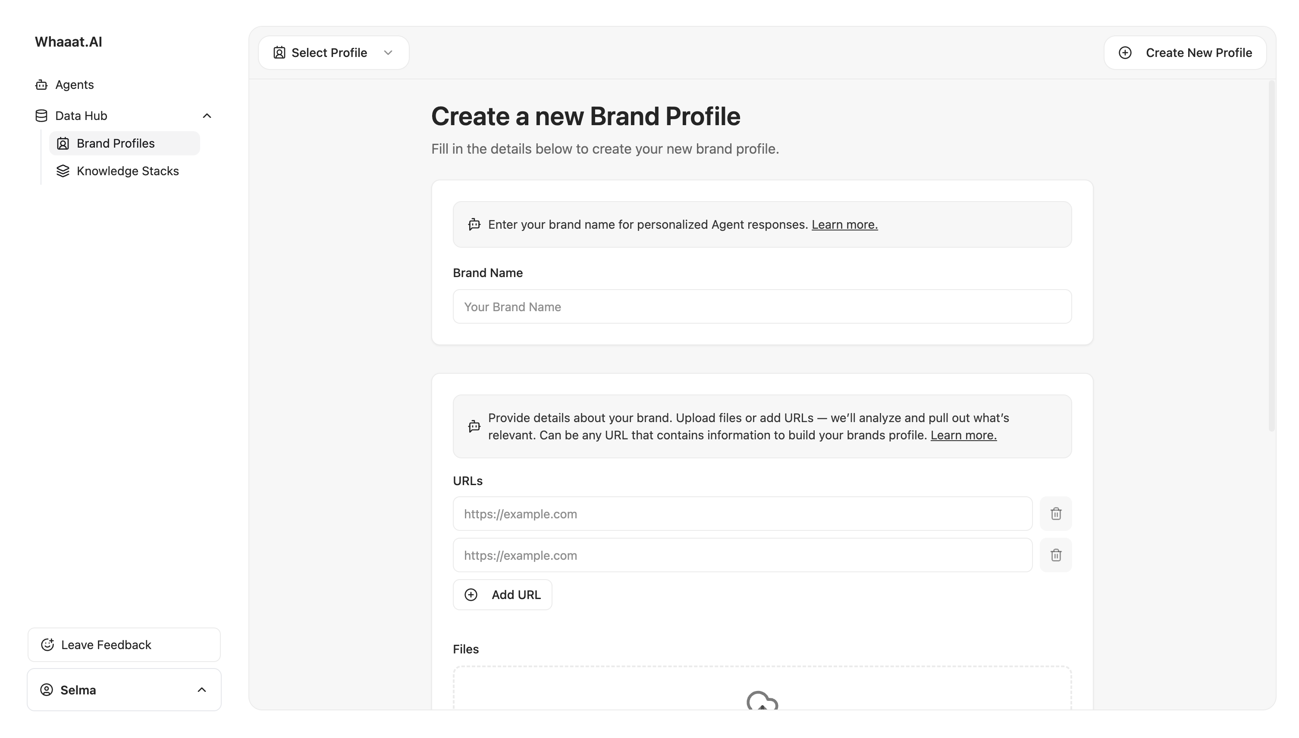Image resolution: width=1299 pixels, height=738 pixels.
Task: Click the cloud upload icon in Files
Action: click(762, 701)
